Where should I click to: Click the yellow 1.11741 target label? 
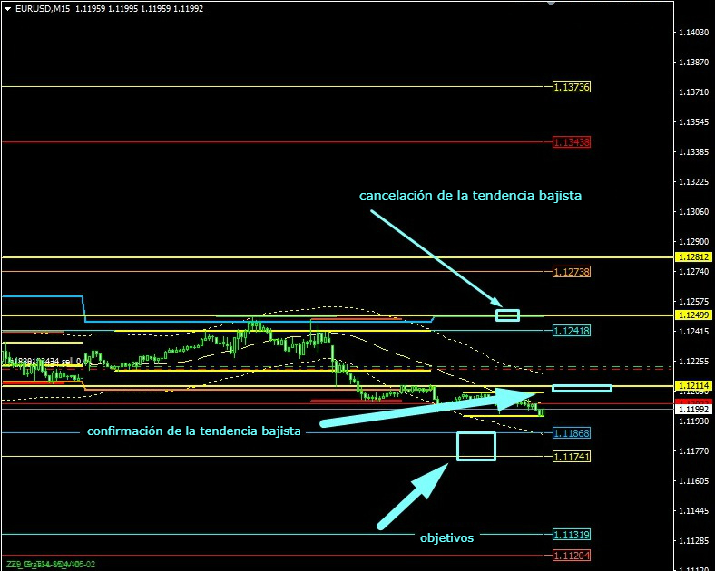pyautogui.click(x=572, y=457)
